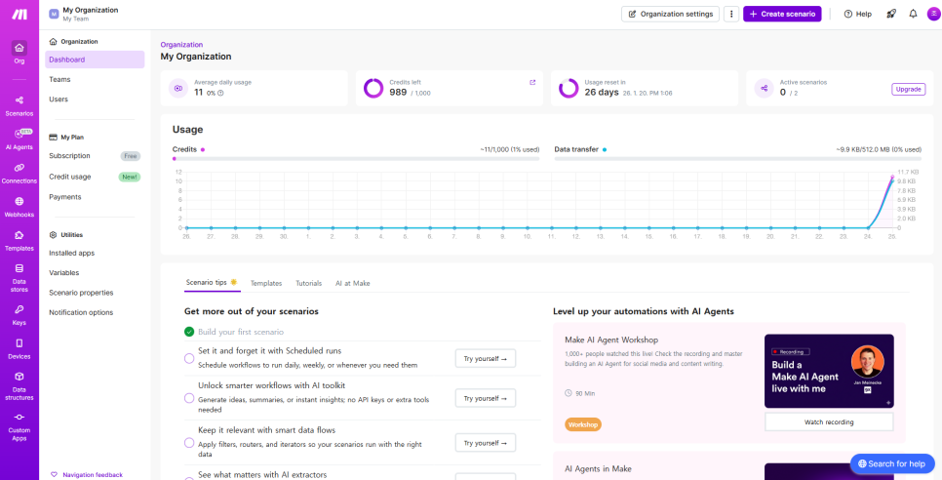This screenshot has width=942, height=480.
Task: Click the info icon next to 0%
Action: (x=220, y=93)
